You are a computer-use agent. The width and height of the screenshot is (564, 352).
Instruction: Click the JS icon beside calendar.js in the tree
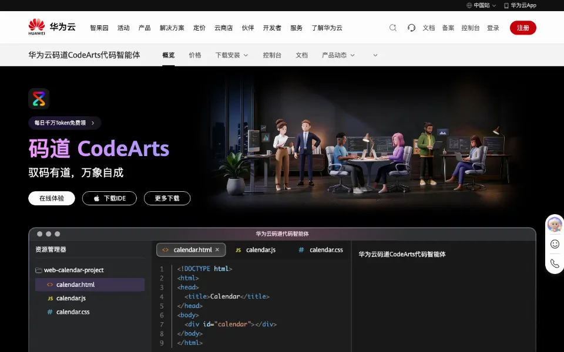click(51, 299)
